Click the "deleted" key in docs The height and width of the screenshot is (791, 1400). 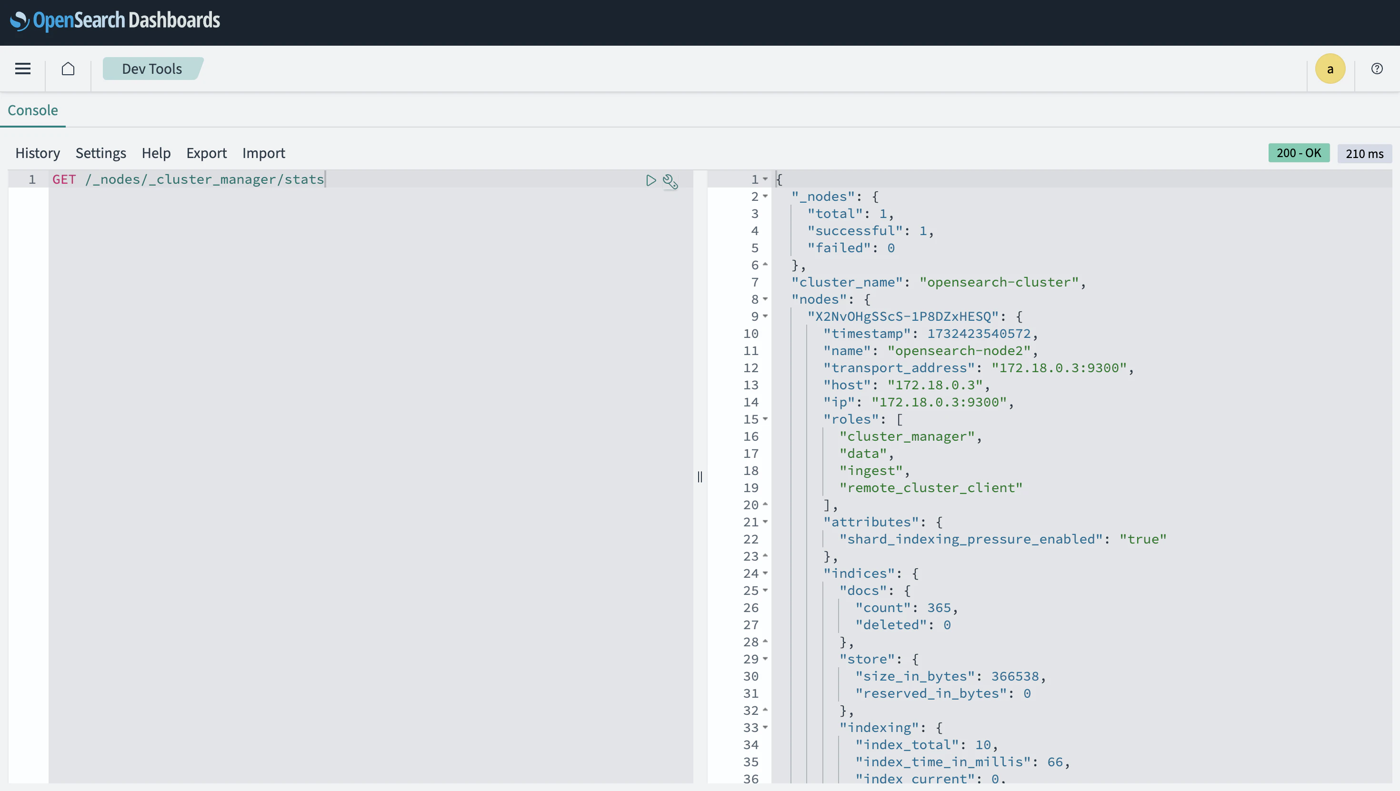pyautogui.click(x=891, y=625)
